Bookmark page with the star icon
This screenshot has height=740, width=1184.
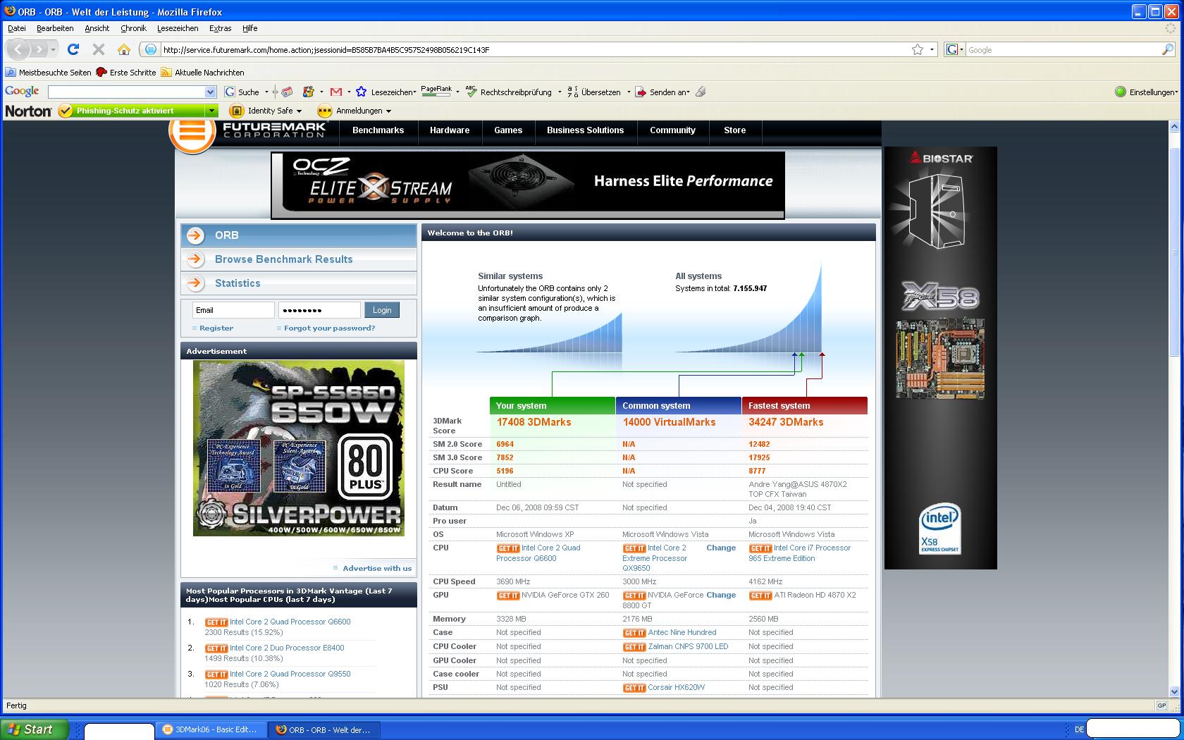(918, 49)
